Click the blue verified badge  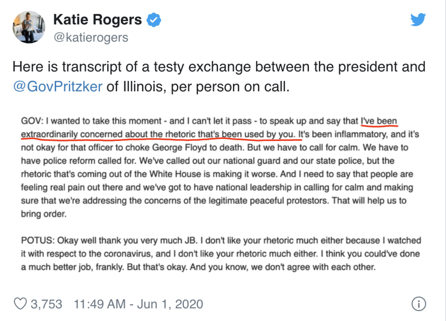[154, 20]
